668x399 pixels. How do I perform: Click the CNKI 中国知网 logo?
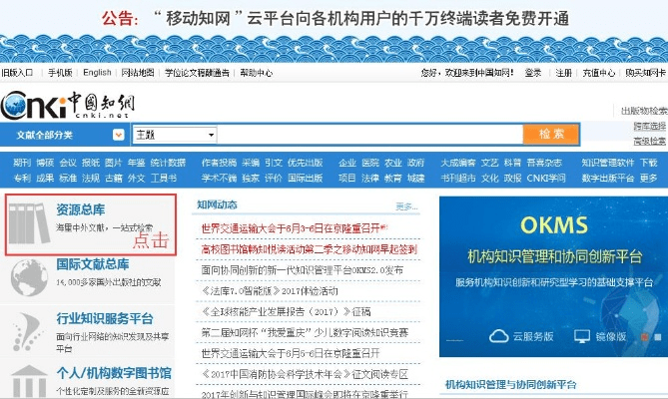pos(67,105)
